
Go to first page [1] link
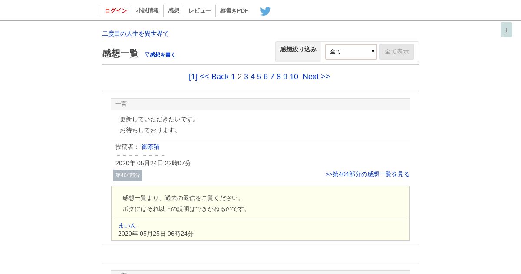pyautogui.click(x=193, y=77)
